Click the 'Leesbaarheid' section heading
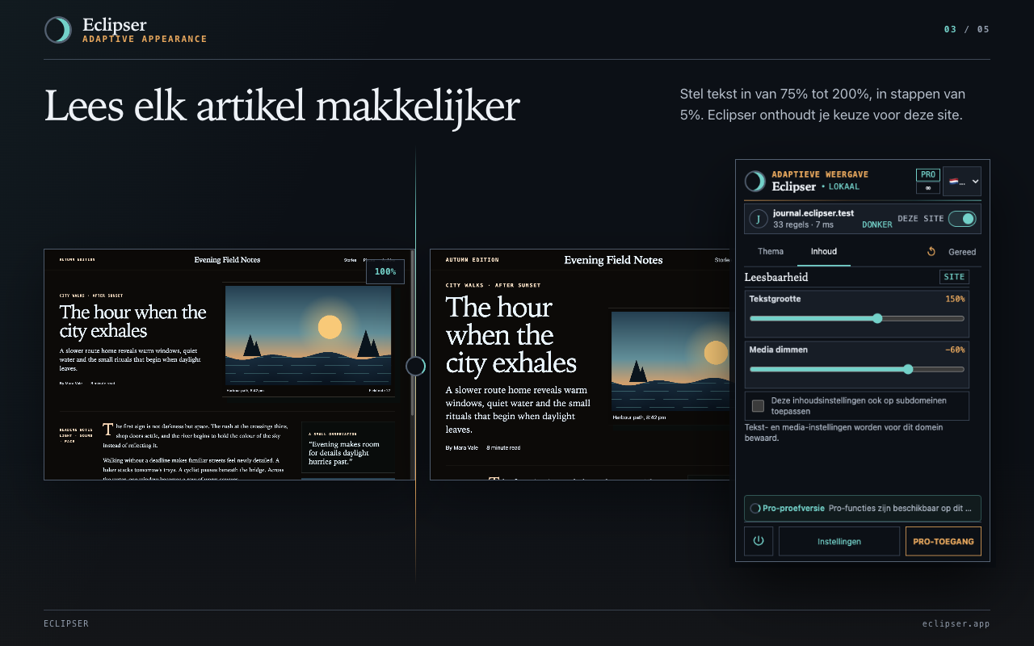 [776, 277]
